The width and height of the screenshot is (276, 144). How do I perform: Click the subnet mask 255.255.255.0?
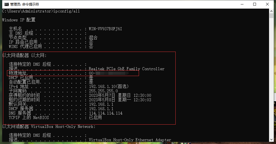pos(103,91)
